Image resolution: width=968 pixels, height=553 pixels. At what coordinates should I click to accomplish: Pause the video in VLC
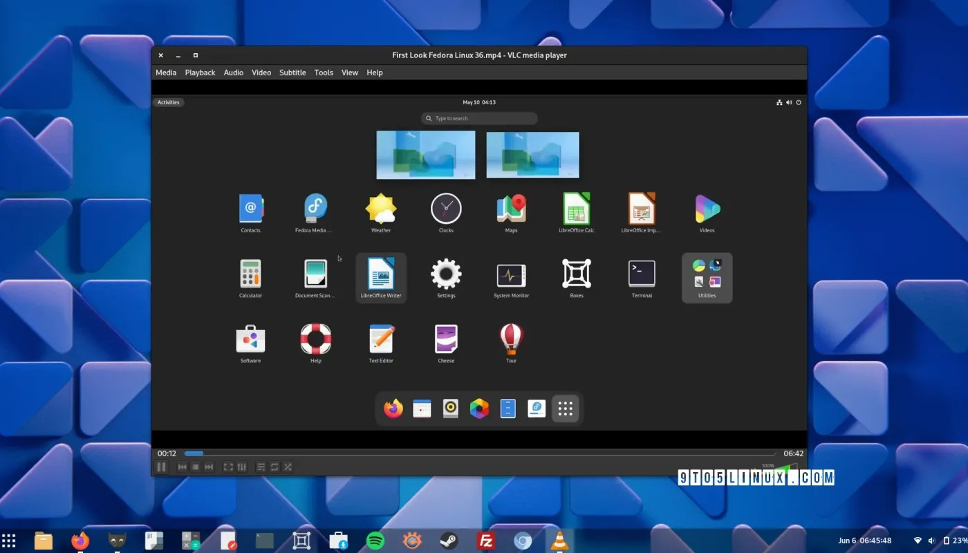click(x=161, y=467)
